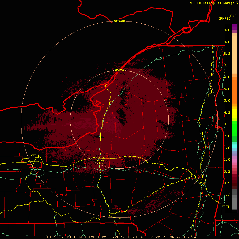Click the -0.5 scale value
239x239 pixels.
tap(226, 183)
